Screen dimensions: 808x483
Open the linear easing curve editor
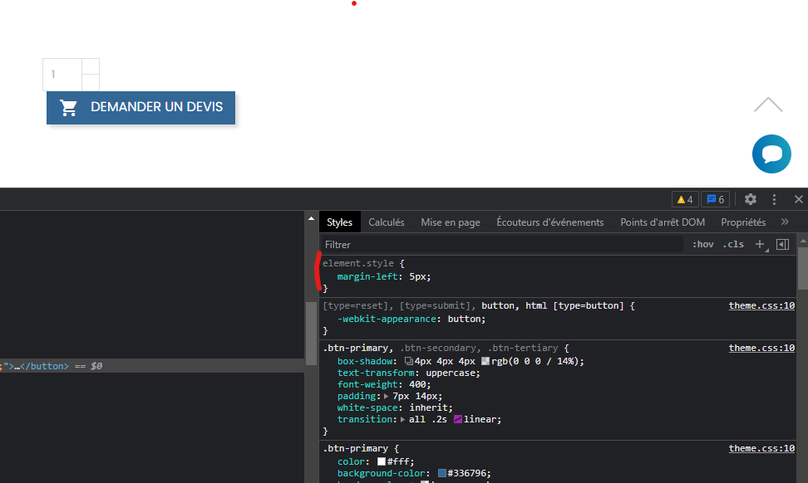coord(458,419)
